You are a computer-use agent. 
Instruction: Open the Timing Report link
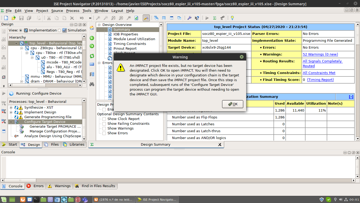coord(320,80)
